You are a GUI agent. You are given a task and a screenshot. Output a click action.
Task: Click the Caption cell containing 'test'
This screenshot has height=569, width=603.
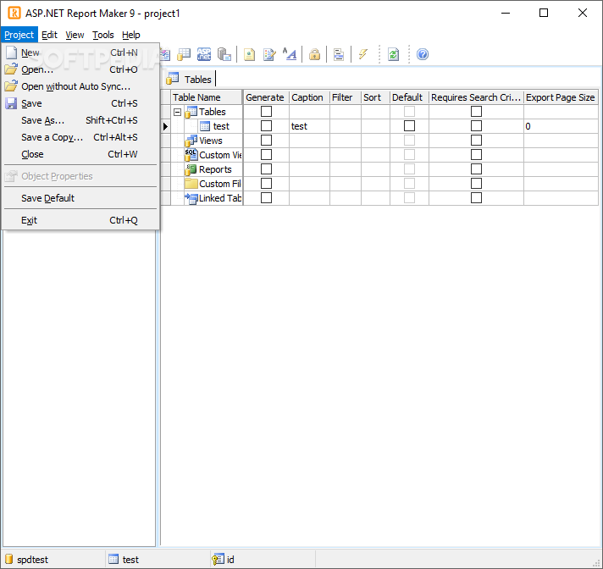coord(309,126)
